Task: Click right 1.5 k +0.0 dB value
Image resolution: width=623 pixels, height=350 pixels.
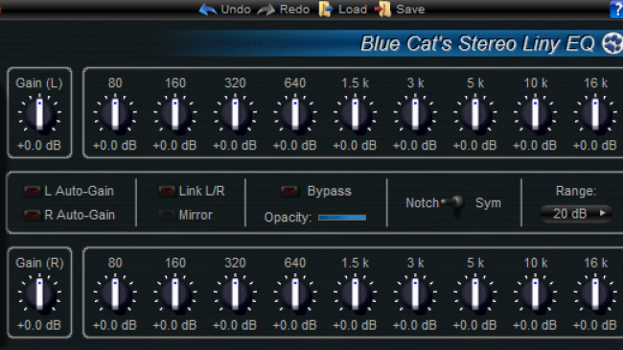Action: (355, 325)
